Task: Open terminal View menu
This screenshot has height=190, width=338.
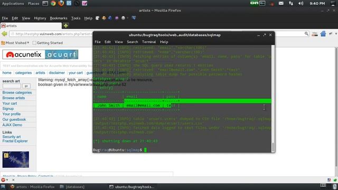Action: click(119, 42)
